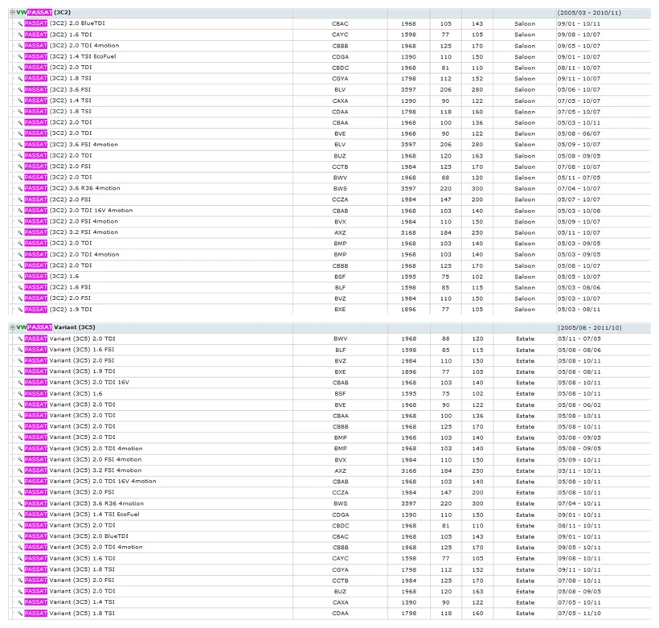
Task: Click displacement 1896 in Variant 1.9 TDI row
Action: point(408,371)
